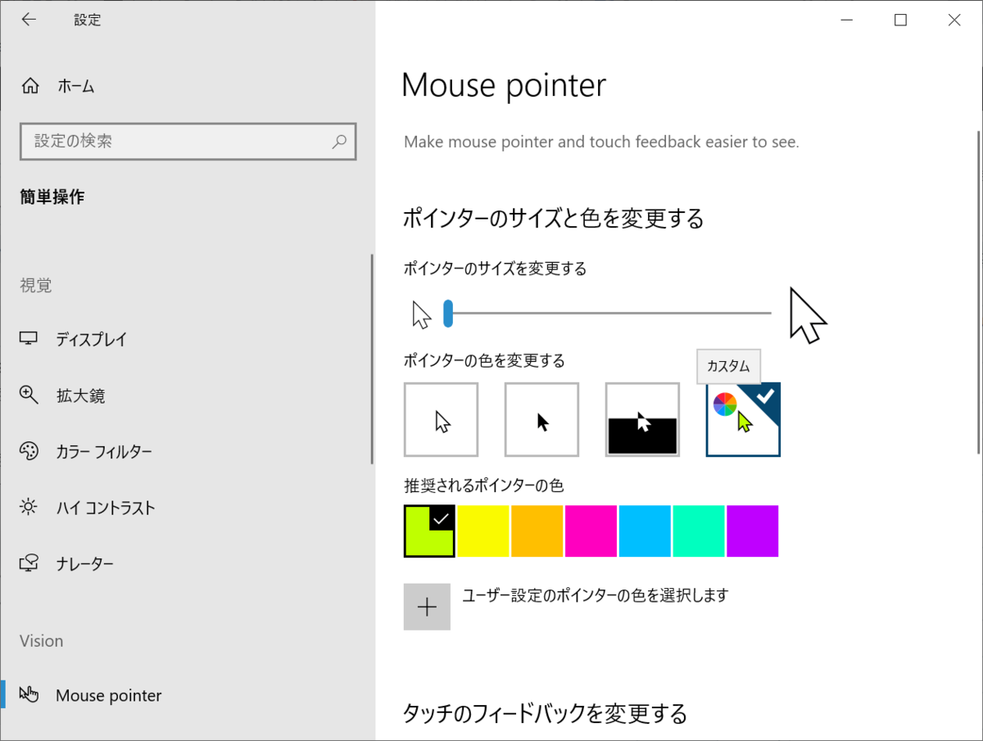Go back using the arrow in title bar
This screenshot has width=983, height=741.
29,20
